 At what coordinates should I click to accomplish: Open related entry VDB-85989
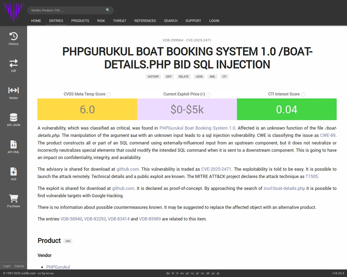150,219
